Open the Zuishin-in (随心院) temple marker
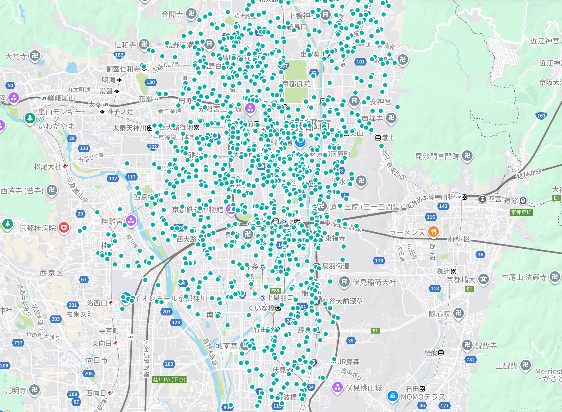 tap(459, 313)
